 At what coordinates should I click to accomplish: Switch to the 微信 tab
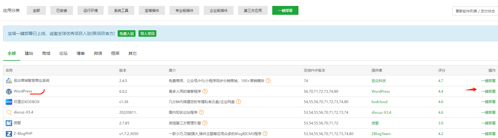[x=98, y=53]
